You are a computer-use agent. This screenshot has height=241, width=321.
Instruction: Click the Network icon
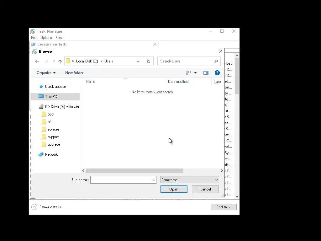tap(41, 154)
